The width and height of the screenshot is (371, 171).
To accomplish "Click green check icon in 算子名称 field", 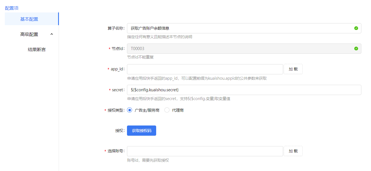I will pyautogui.click(x=356, y=28).
